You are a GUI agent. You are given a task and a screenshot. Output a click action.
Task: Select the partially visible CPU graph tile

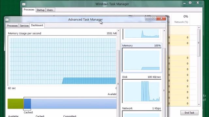142,34
